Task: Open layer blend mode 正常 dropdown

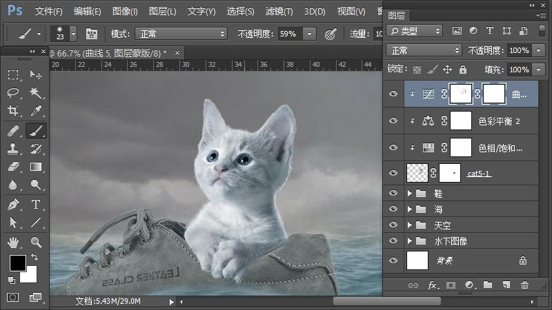Action: (x=424, y=50)
